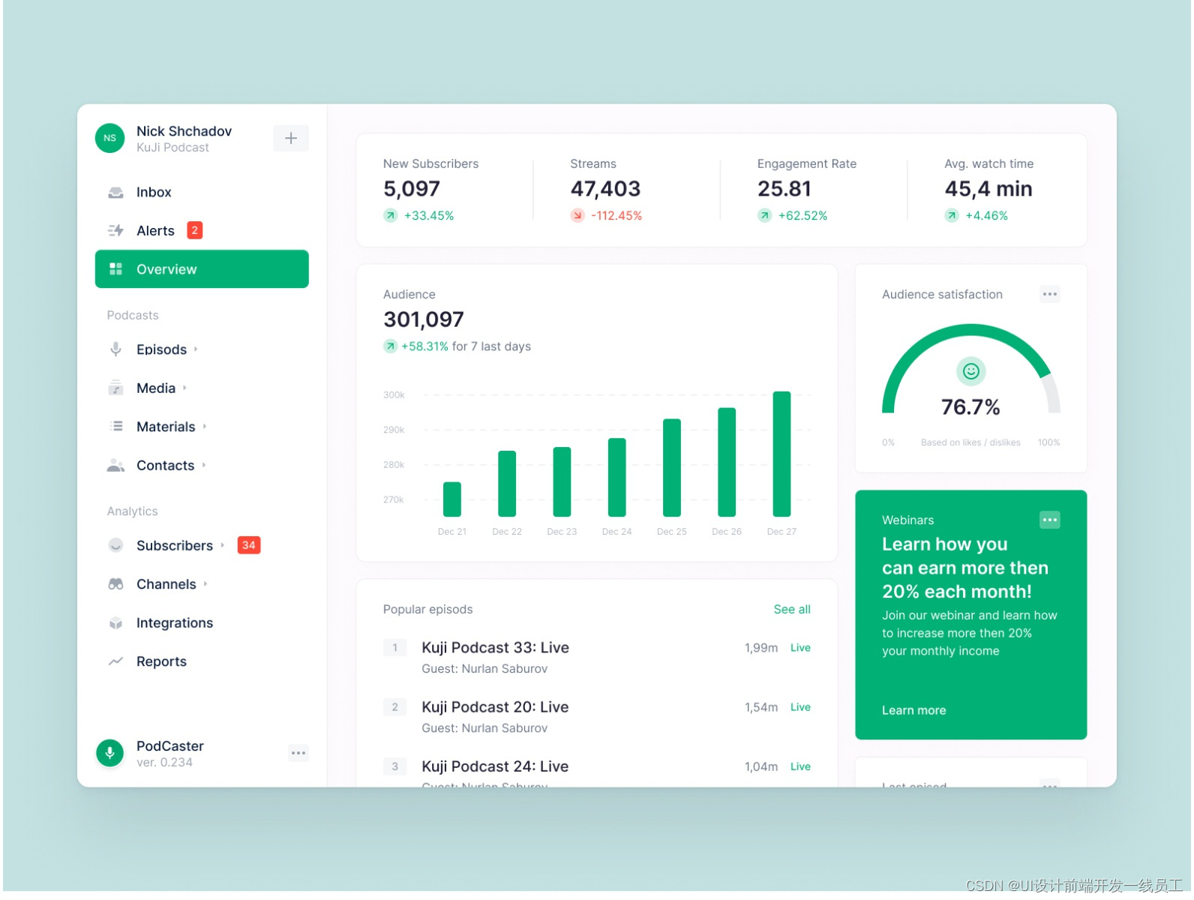Open Webinars card three-dot menu
1194x900 pixels.
tap(1050, 520)
